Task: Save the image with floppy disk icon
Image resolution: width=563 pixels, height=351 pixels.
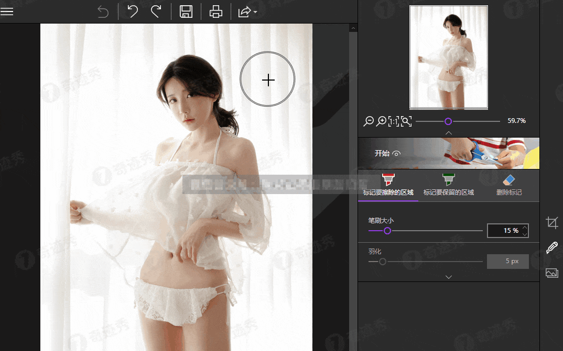Action: [x=186, y=12]
